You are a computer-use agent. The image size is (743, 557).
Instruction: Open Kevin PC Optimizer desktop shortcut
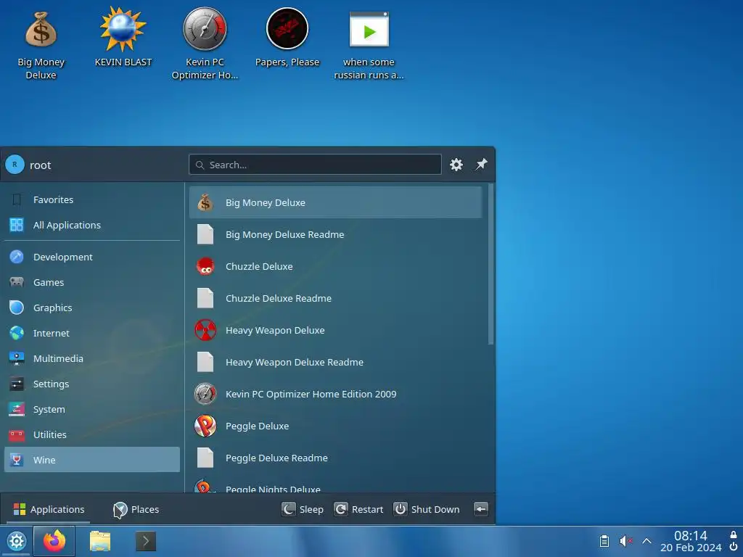point(205,44)
